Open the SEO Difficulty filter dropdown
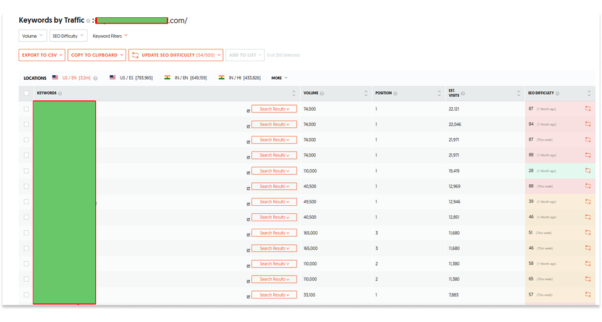The width and height of the screenshot is (602, 322). pos(69,36)
